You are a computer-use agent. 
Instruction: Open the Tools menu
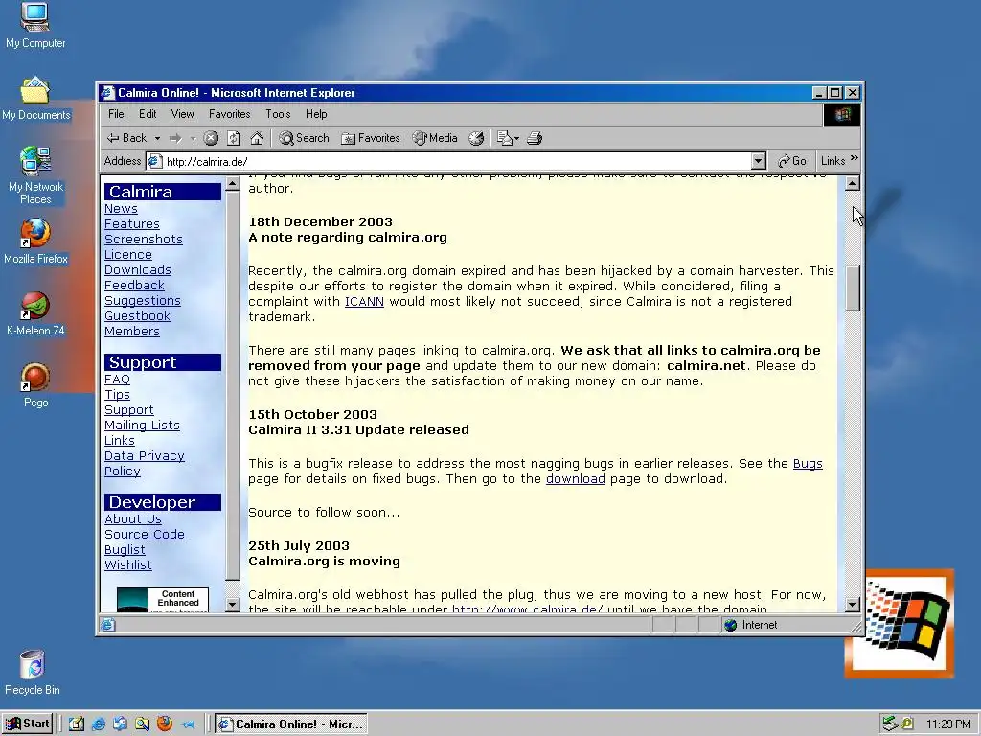[x=278, y=114]
